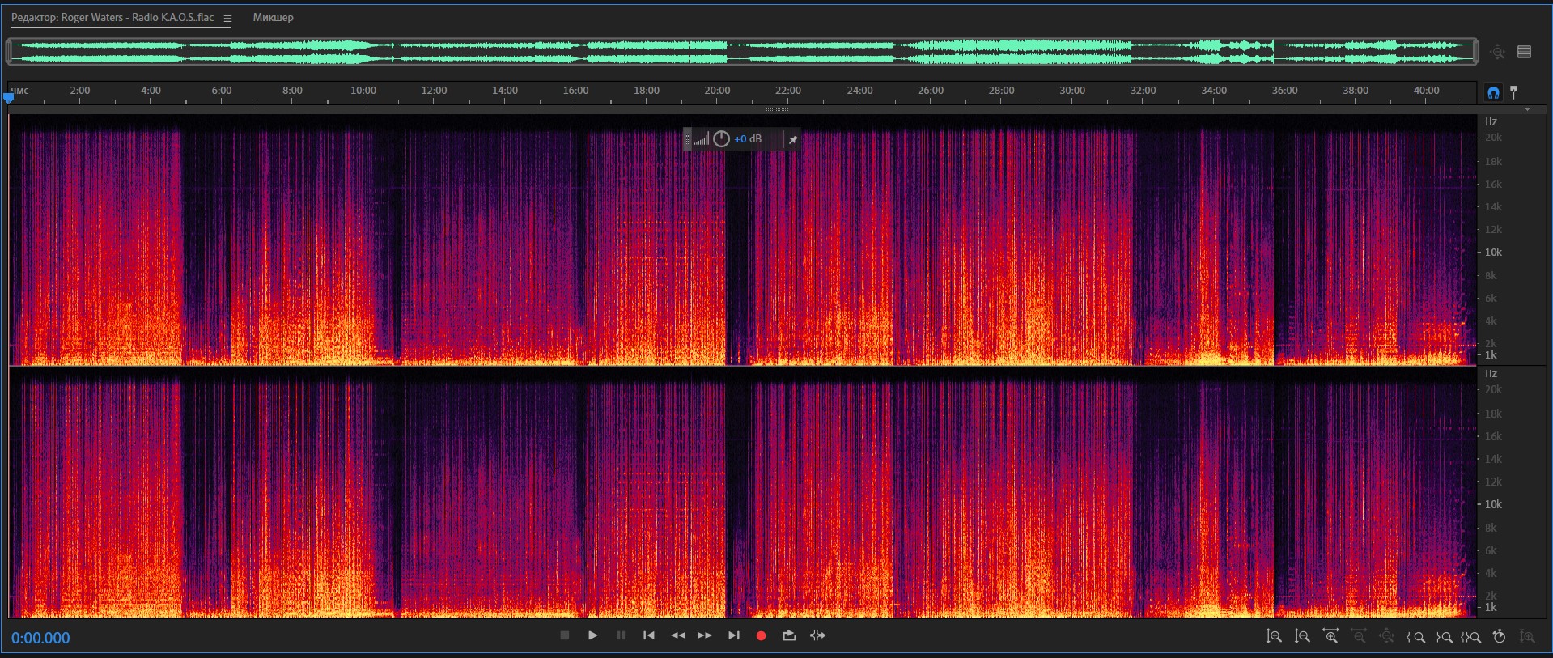The width and height of the screenshot is (1553, 658).
Task: Zoom in amplitude with vertical magnifier
Action: pyautogui.click(x=1274, y=637)
